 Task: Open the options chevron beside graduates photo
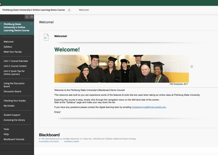click(x=192, y=67)
